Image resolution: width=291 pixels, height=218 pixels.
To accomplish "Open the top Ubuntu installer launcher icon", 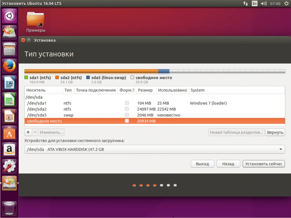I will [9, 32].
